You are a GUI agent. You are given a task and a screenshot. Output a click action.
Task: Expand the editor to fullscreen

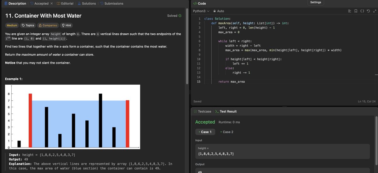pyautogui.click(x=374, y=11)
